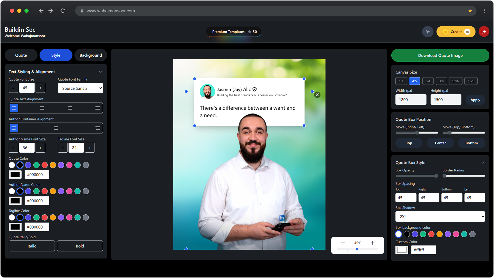494x278 pixels.
Task: Click Apply for canvas size
Action: (x=475, y=100)
